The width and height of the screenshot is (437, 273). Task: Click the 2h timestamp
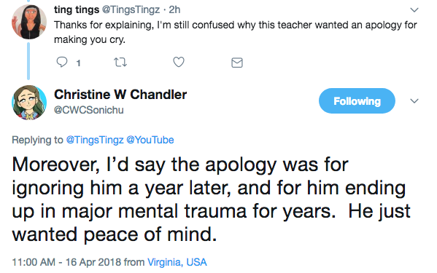(x=174, y=9)
